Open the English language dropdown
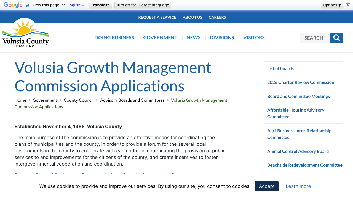Image resolution: width=353 pixels, height=198 pixels. (83, 5)
